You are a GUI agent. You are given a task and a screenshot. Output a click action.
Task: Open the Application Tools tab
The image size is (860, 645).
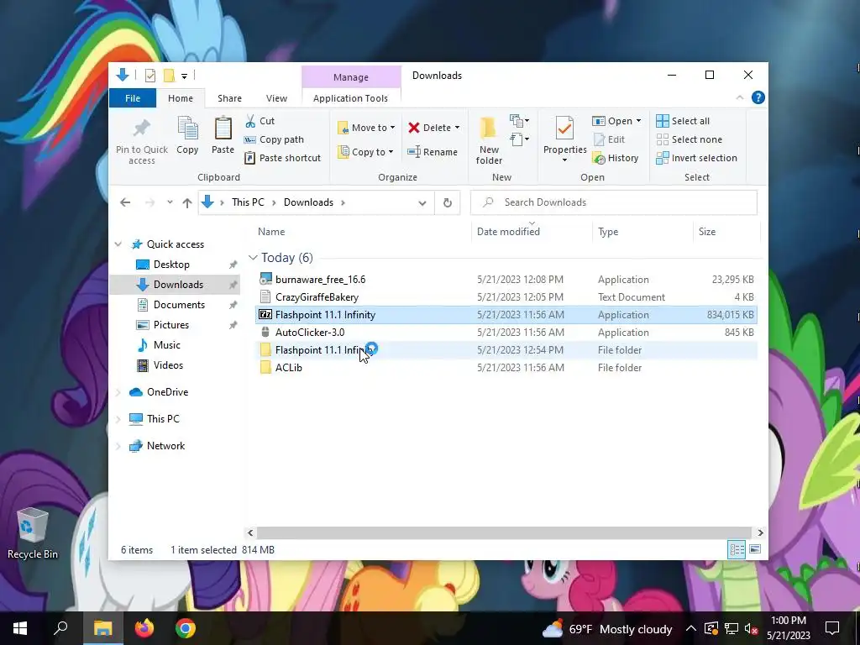tap(350, 98)
